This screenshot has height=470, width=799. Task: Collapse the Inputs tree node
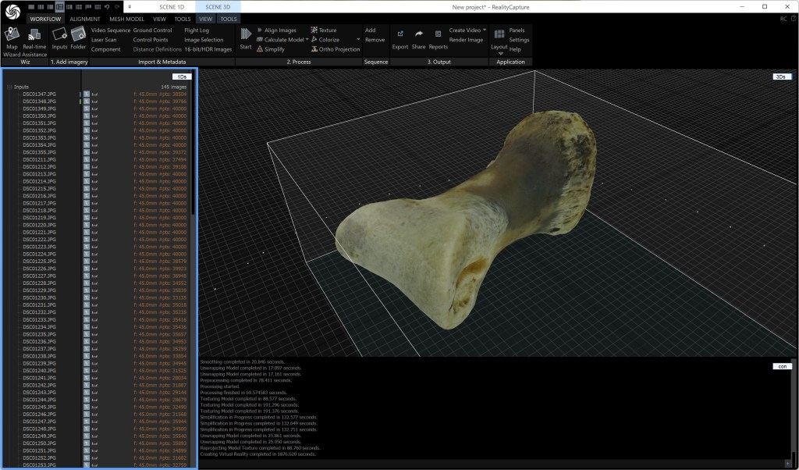(x=9, y=87)
